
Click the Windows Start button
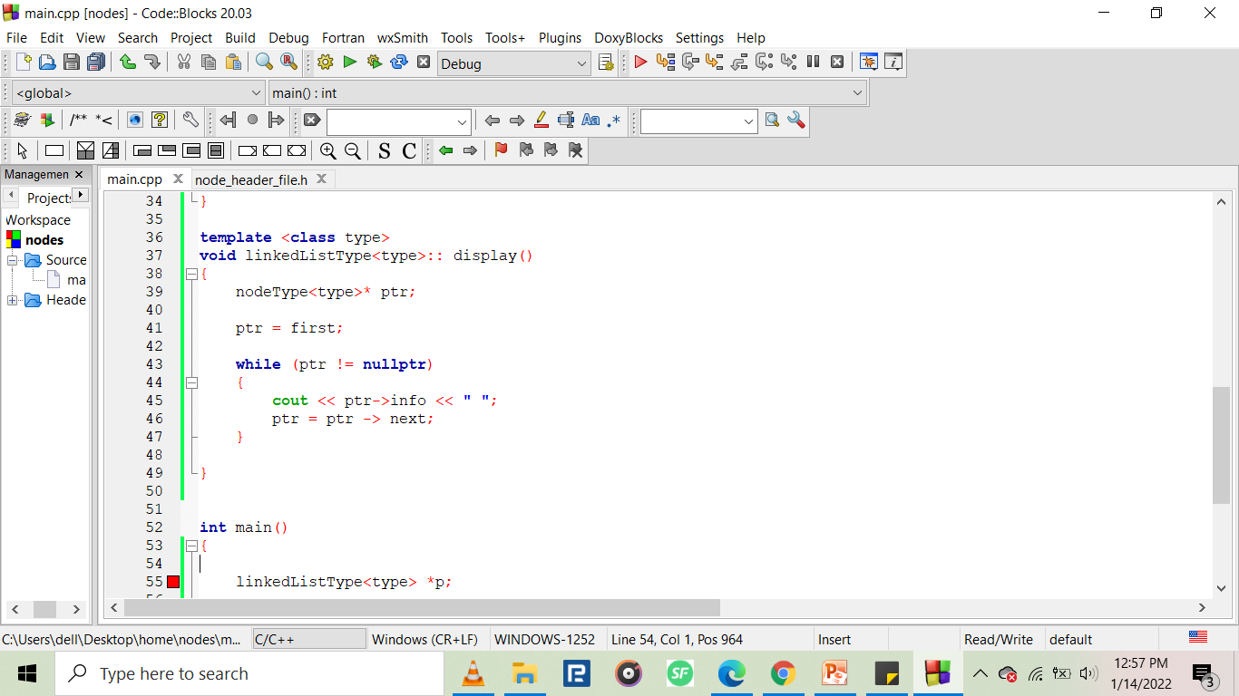(x=26, y=673)
